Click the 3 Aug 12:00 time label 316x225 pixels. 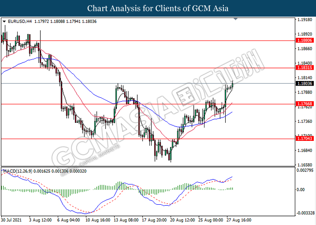point(40,220)
